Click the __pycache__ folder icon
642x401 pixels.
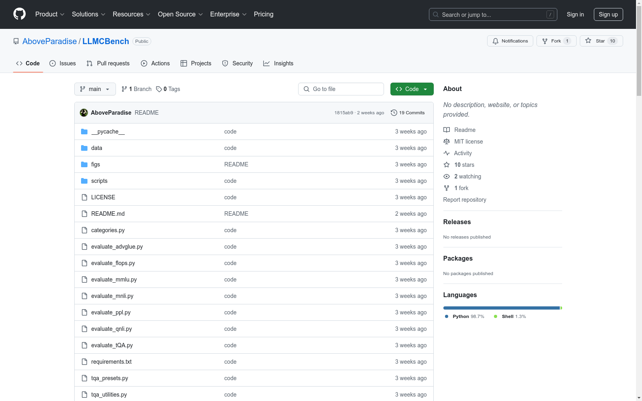point(84,132)
